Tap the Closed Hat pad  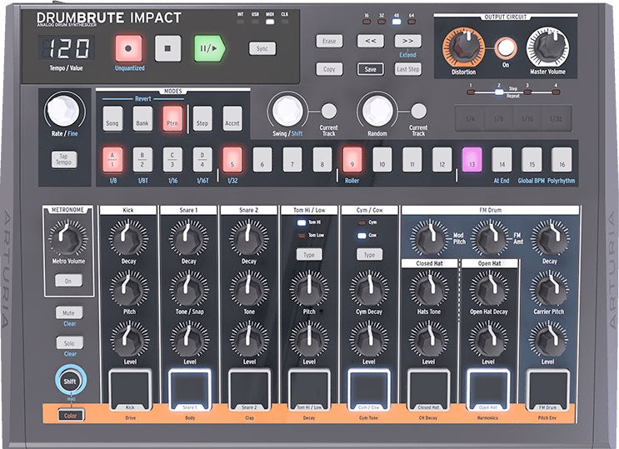pyautogui.click(x=428, y=387)
